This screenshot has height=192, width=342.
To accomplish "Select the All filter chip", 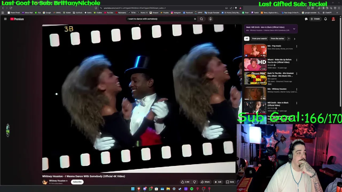I will [247, 39].
